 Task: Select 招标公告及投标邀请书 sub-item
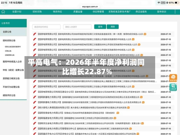[x=13, y=47]
